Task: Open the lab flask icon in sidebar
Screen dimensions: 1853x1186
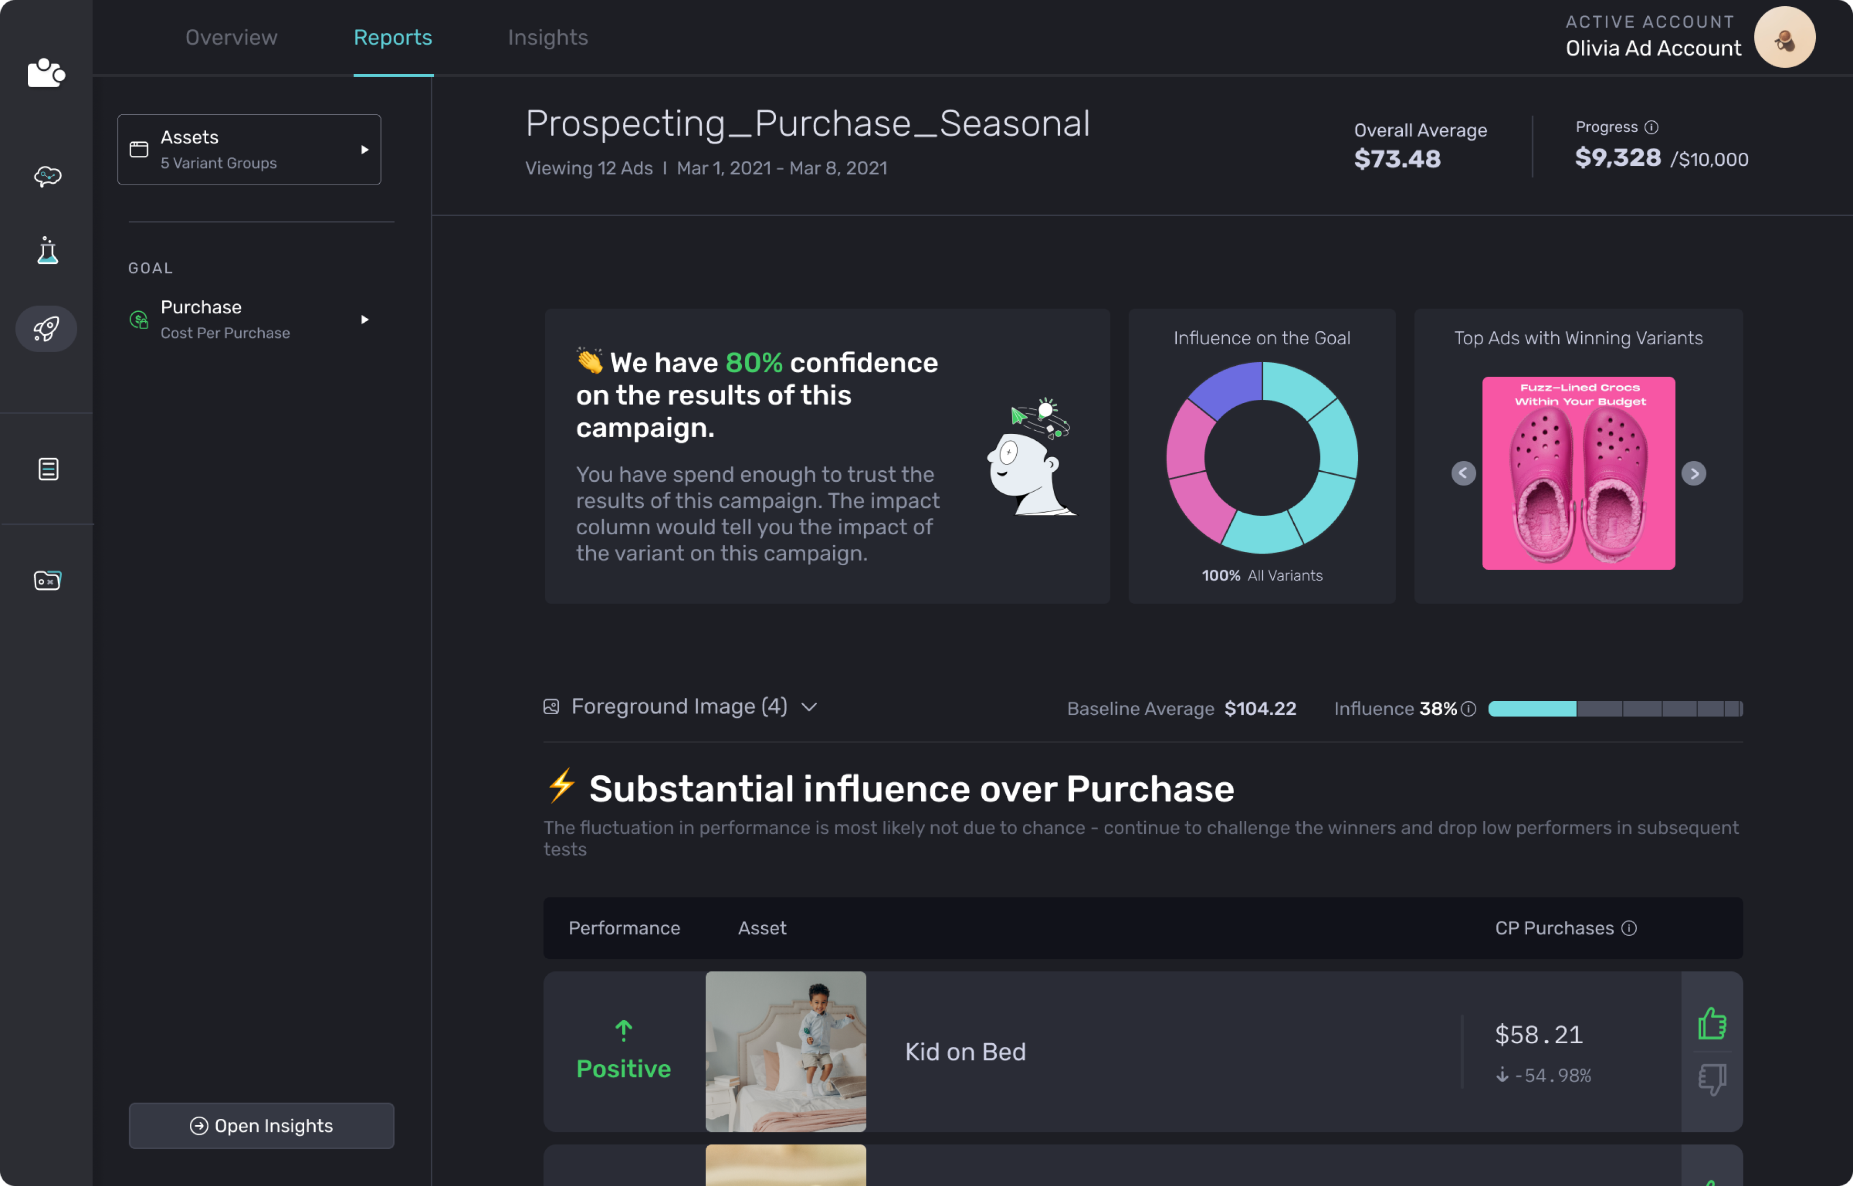Action: (x=48, y=250)
